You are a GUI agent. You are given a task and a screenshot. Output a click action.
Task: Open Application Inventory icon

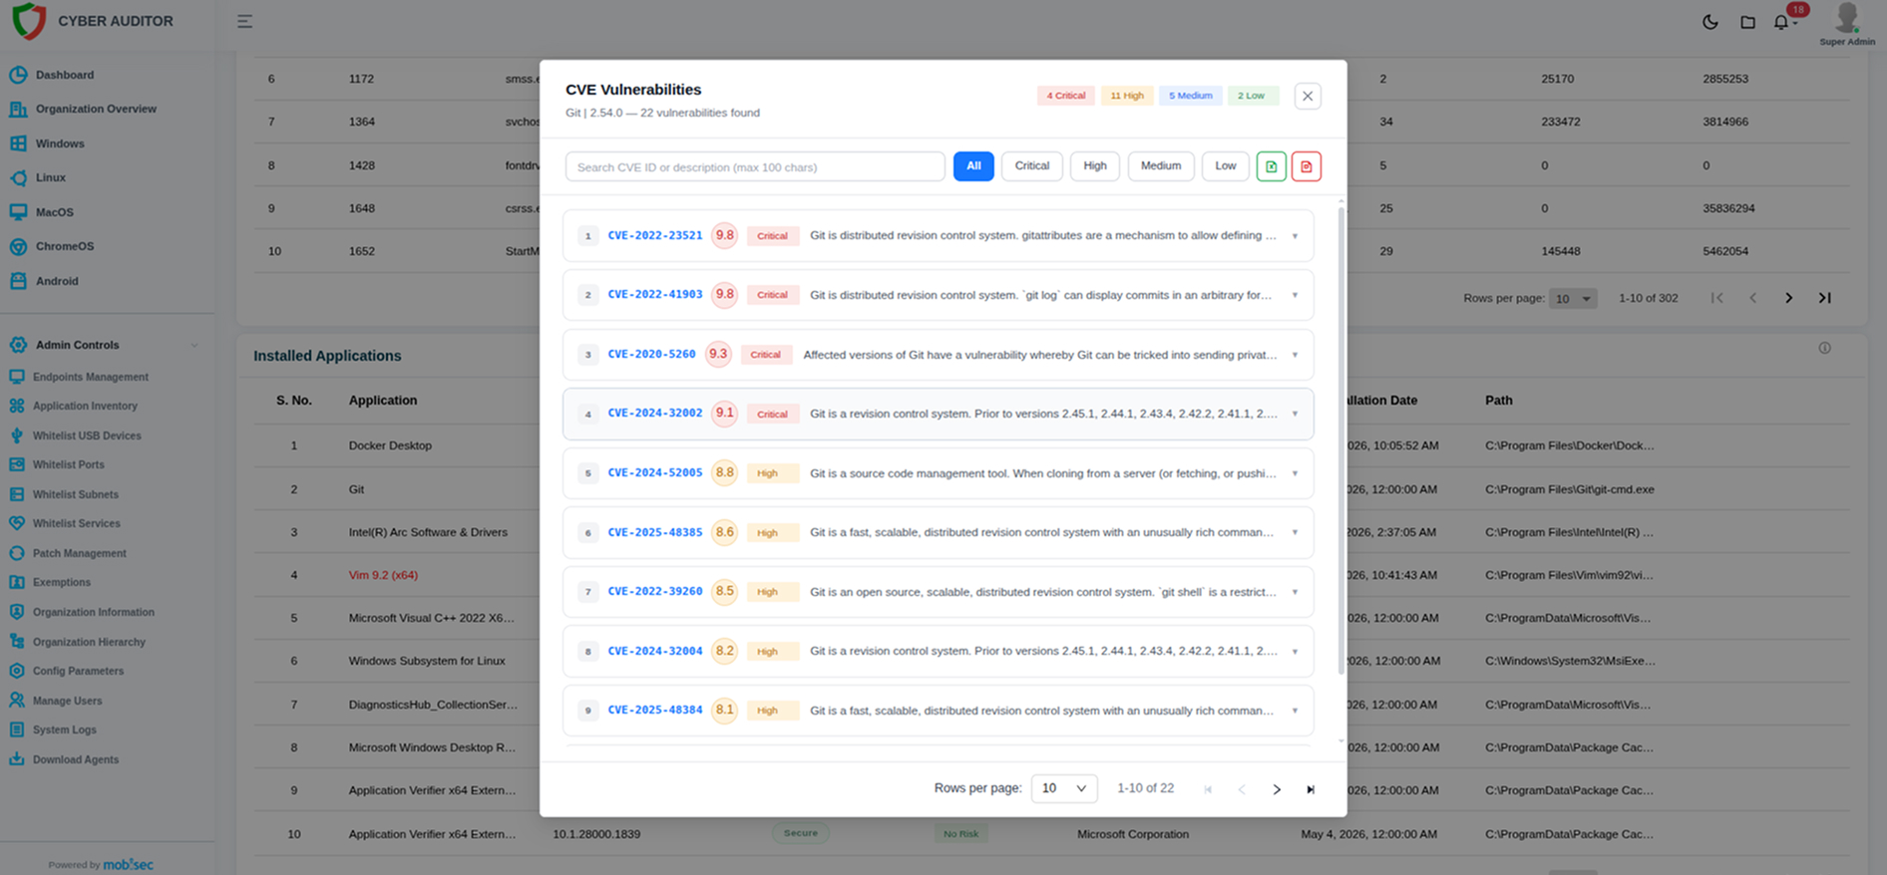[17, 406]
